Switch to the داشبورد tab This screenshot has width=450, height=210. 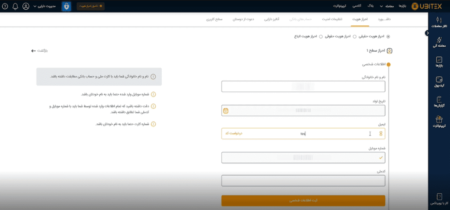[x=384, y=19]
